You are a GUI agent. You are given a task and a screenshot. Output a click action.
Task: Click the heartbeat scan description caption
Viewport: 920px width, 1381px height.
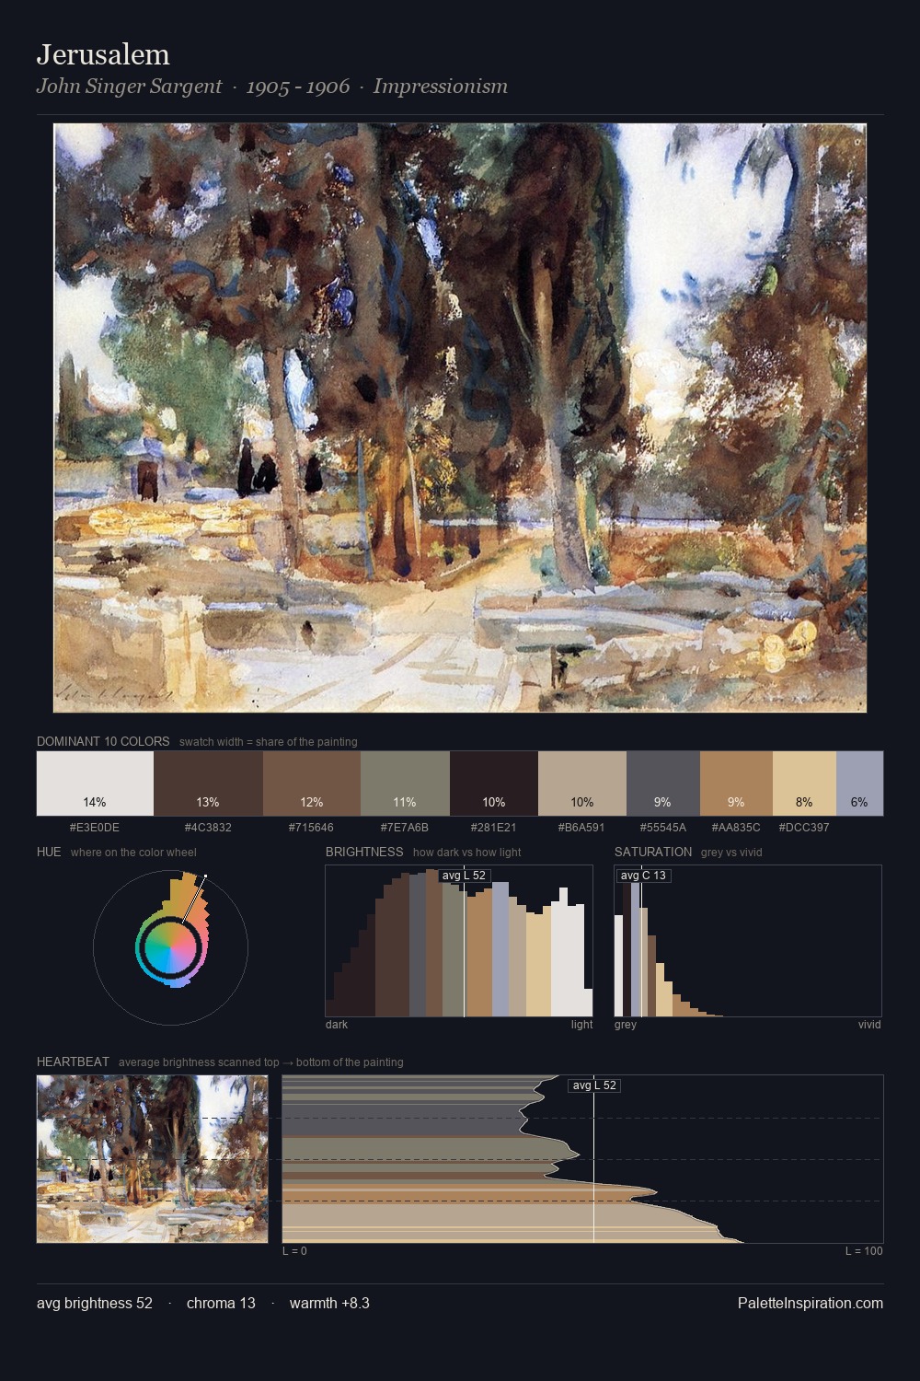261,1062
